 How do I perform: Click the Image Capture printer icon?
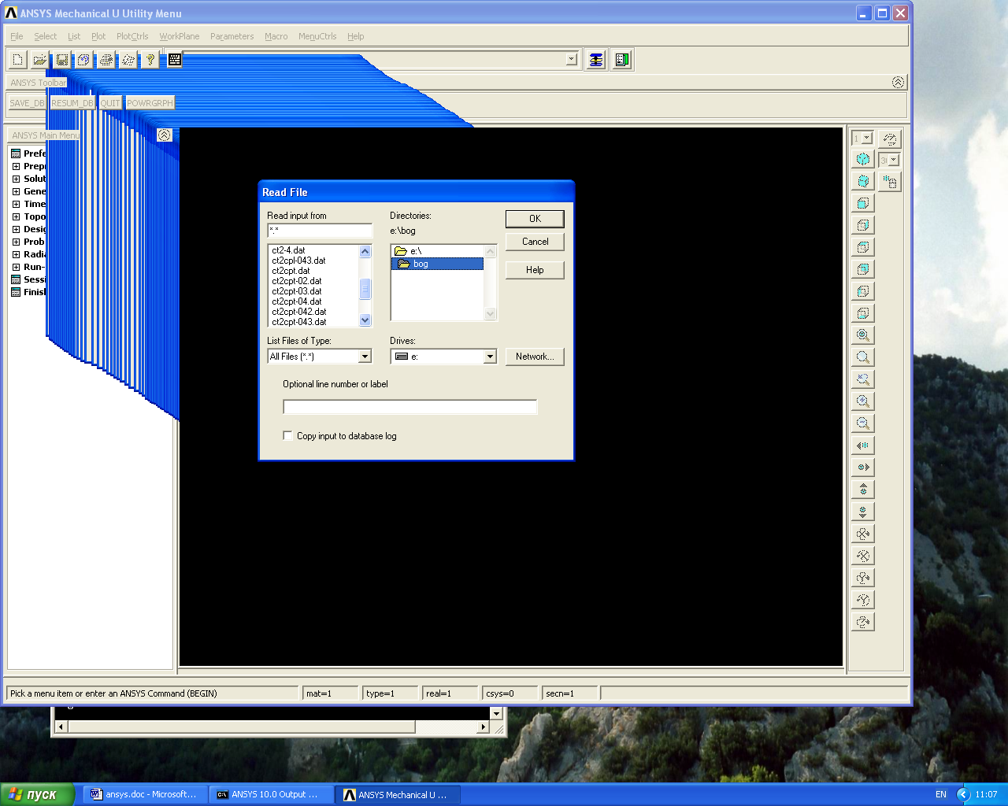point(106,60)
